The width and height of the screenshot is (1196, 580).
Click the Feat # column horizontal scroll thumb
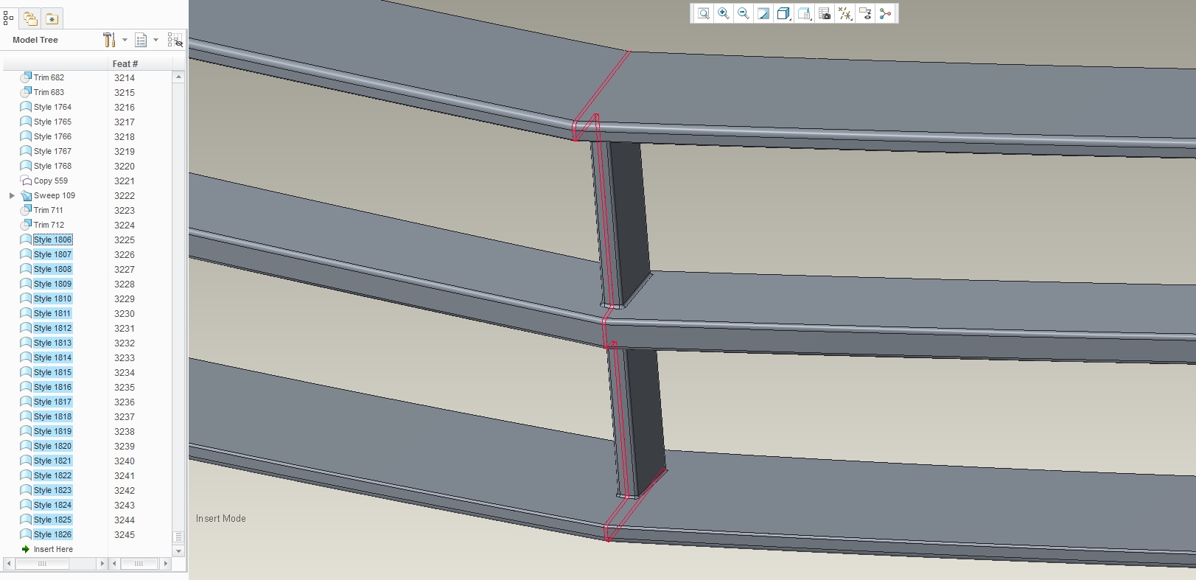(x=139, y=563)
